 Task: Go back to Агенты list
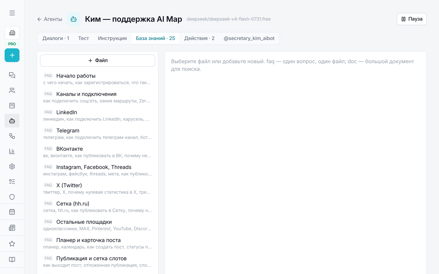pyautogui.click(x=50, y=19)
